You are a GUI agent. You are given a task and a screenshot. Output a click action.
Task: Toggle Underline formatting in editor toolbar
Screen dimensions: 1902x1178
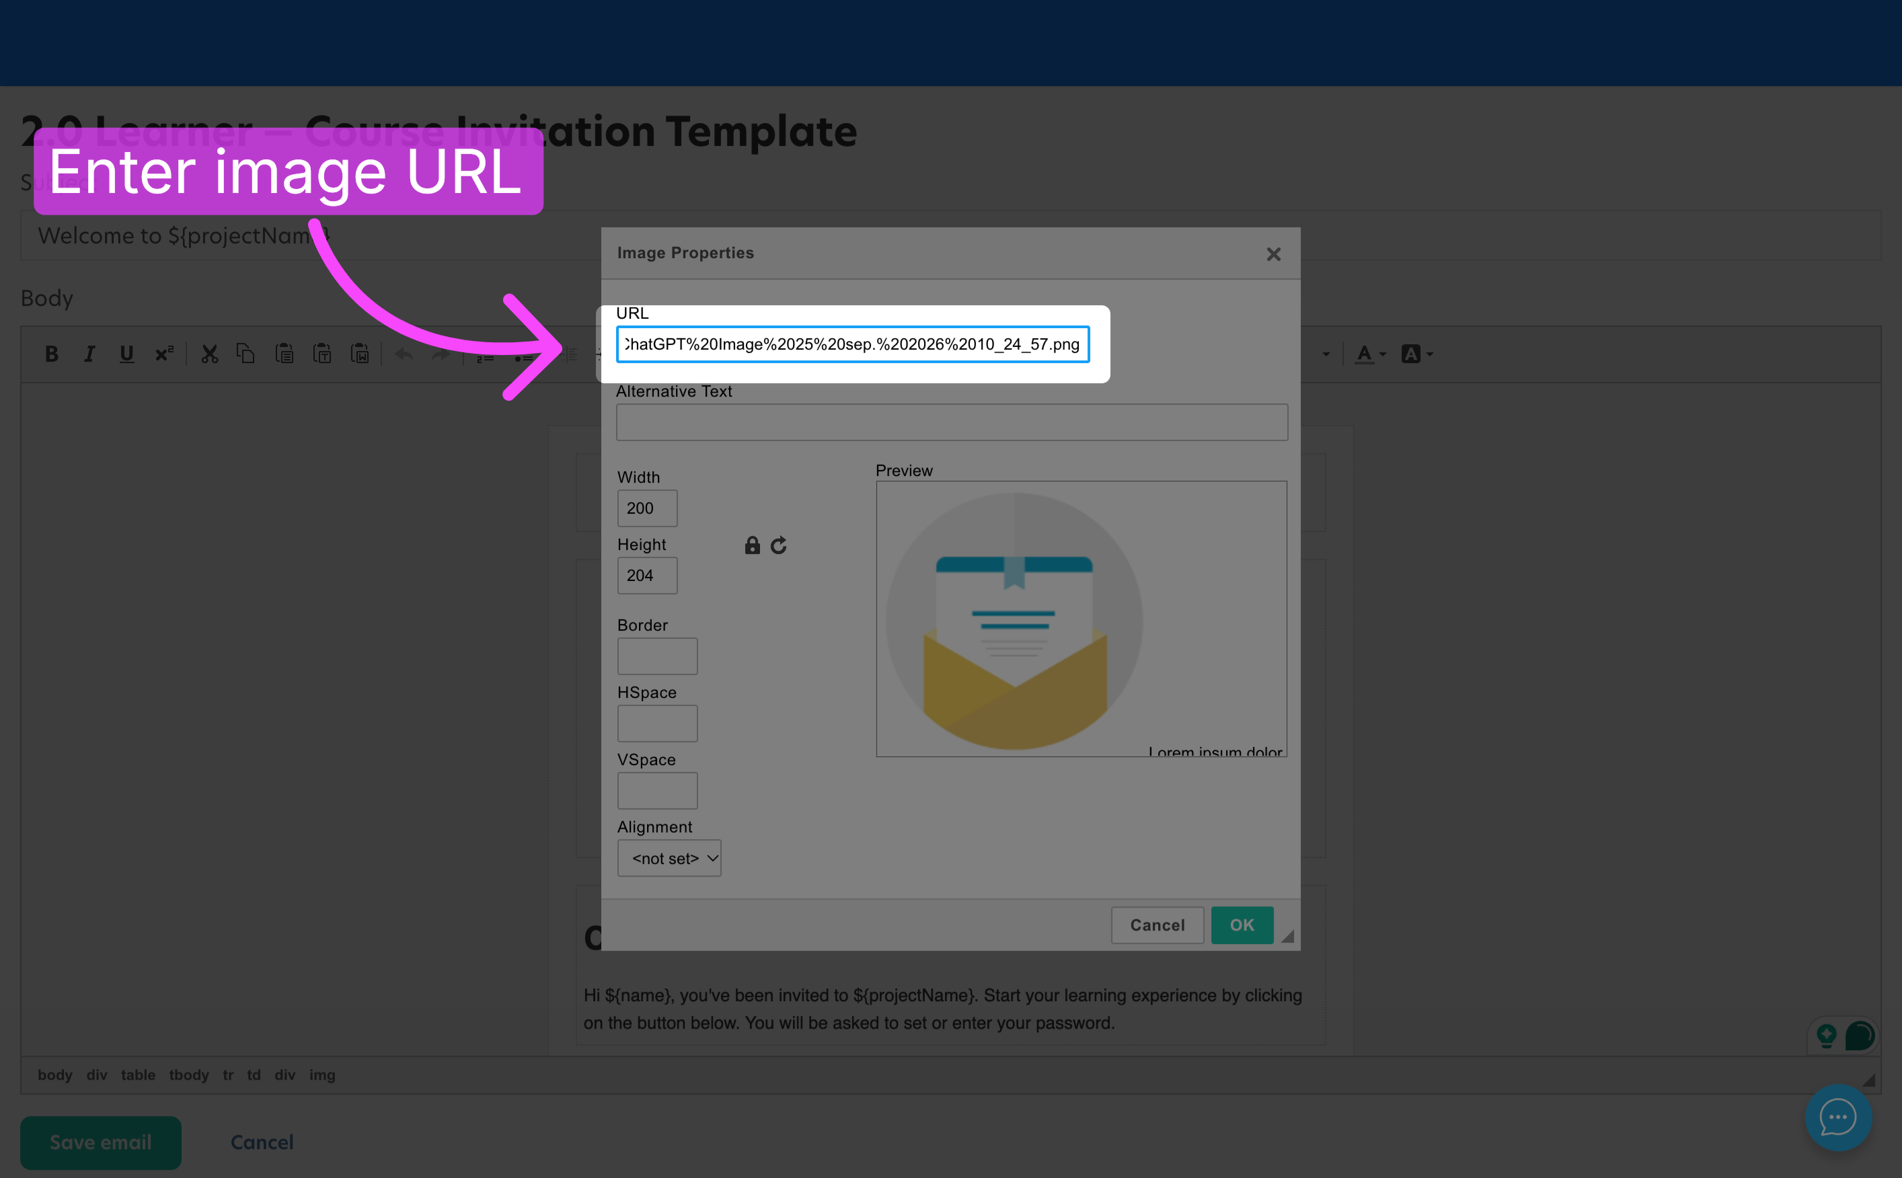click(x=126, y=354)
